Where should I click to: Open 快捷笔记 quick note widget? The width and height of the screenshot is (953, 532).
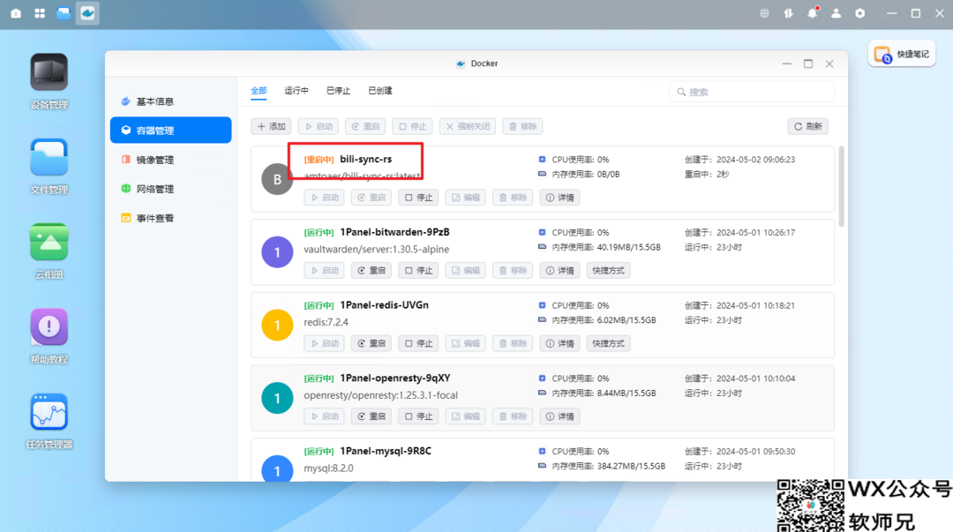pos(902,54)
